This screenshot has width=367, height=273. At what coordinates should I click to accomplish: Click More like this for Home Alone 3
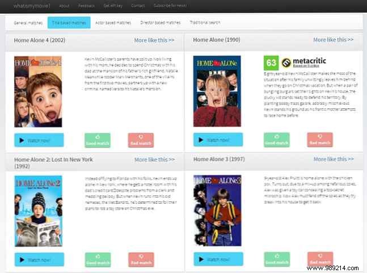334,159
